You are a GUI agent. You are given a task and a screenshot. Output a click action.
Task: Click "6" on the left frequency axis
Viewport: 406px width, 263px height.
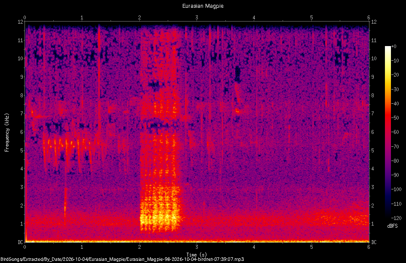pyautogui.click(x=22, y=132)
